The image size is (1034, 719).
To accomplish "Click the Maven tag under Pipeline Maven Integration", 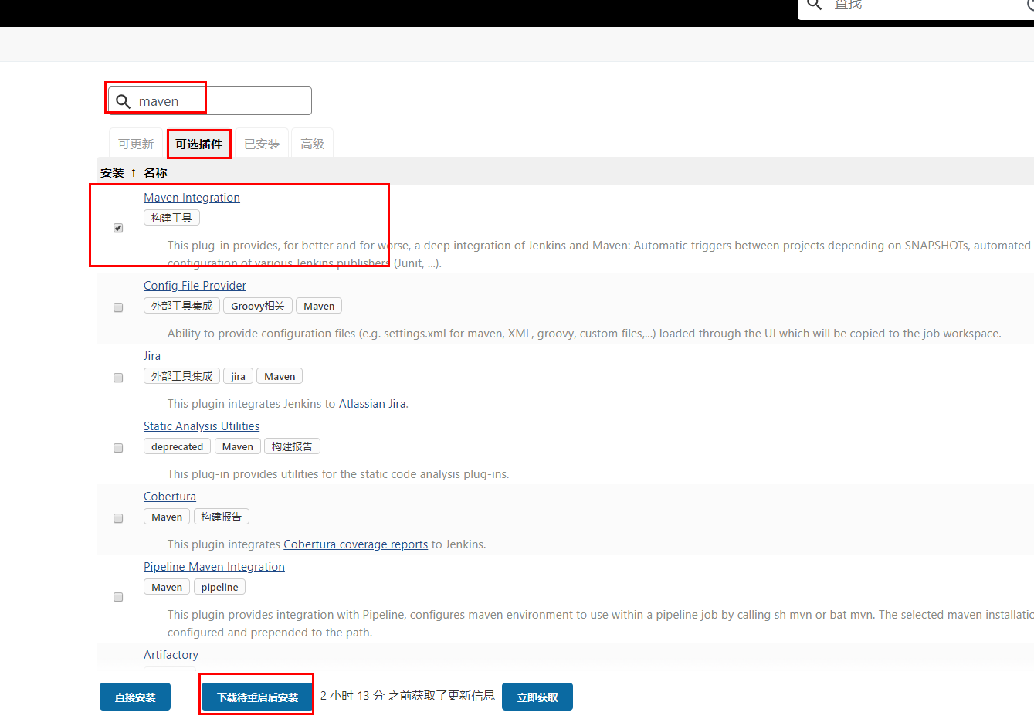I will coord(167,587).
